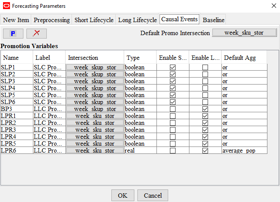
Task: Click the Default Agg column header
Action: [x=244, y=58]
